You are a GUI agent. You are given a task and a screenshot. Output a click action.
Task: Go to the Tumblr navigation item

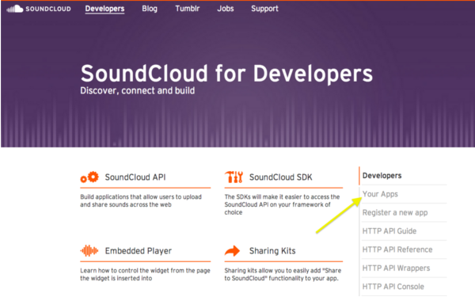(x=187, y=9)
